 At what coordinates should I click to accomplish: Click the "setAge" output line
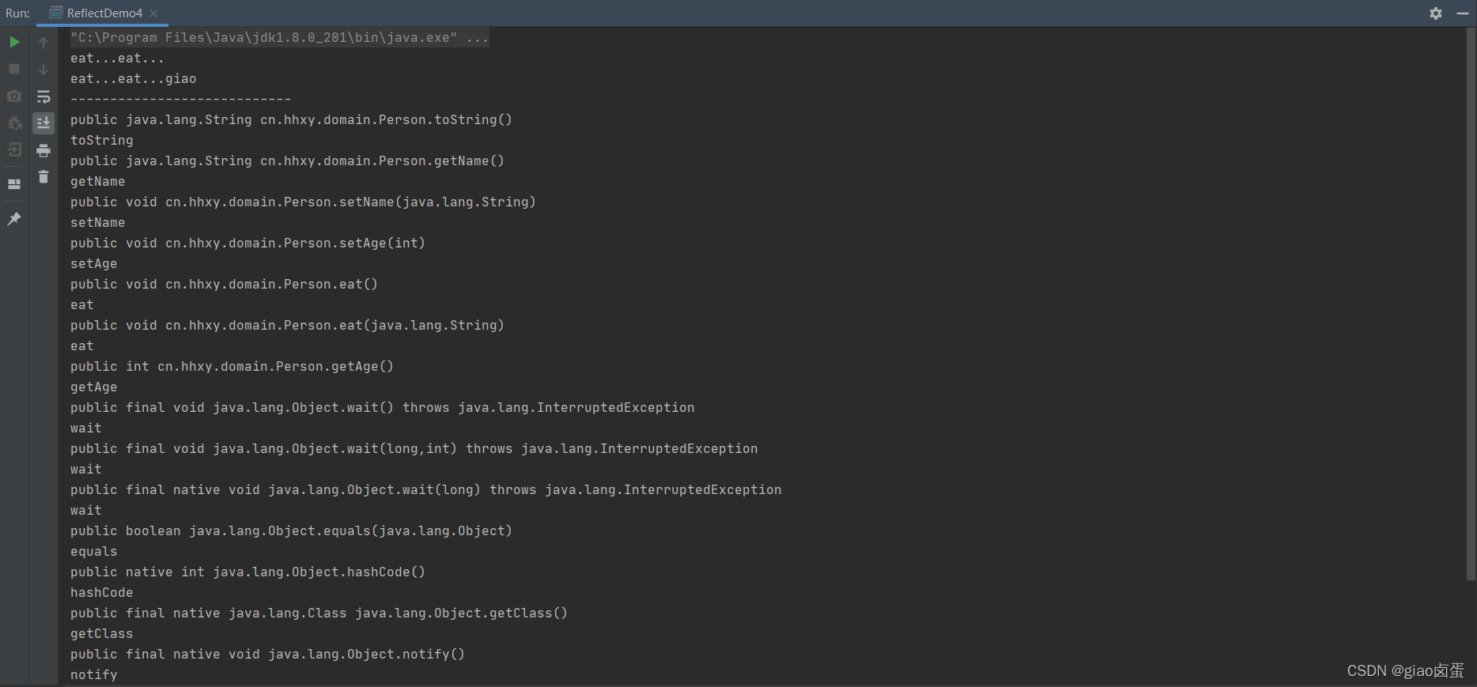94,263
